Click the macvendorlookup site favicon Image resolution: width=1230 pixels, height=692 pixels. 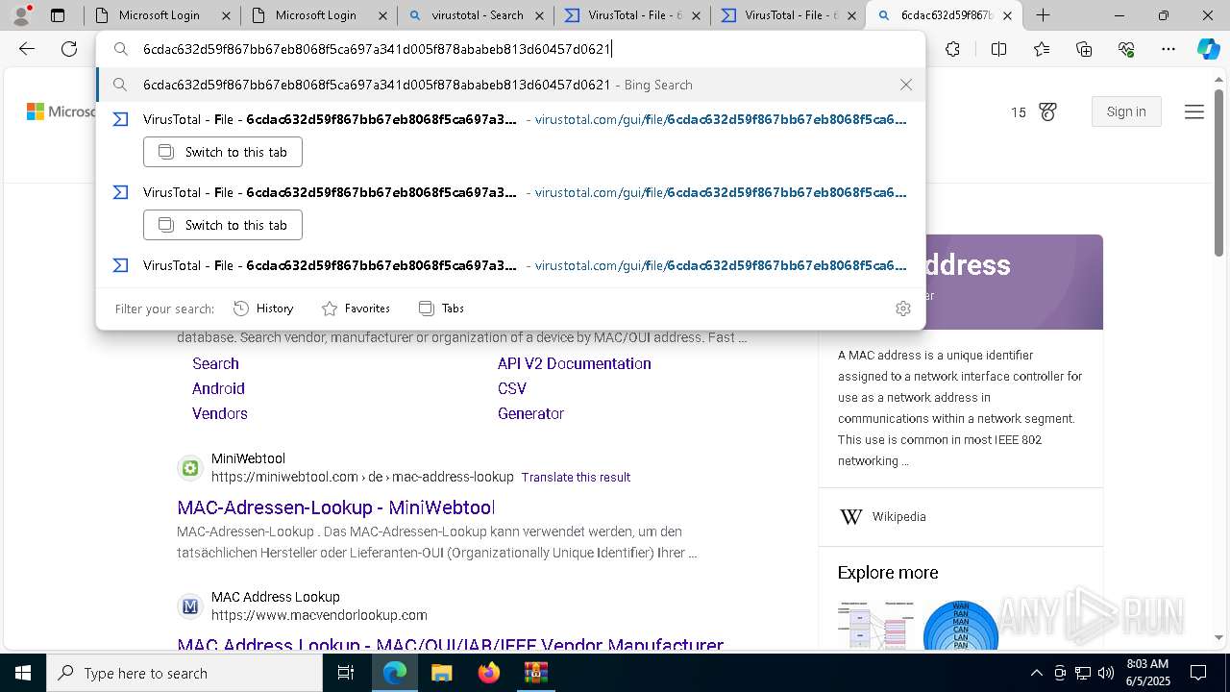coord(190,606)
